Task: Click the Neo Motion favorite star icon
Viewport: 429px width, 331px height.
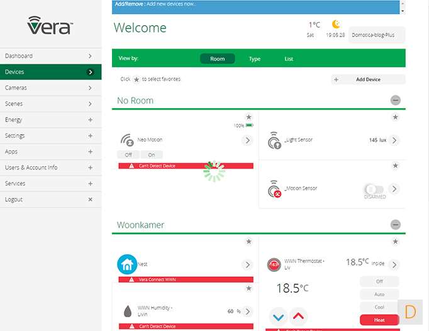Action: tap(248, 117)
